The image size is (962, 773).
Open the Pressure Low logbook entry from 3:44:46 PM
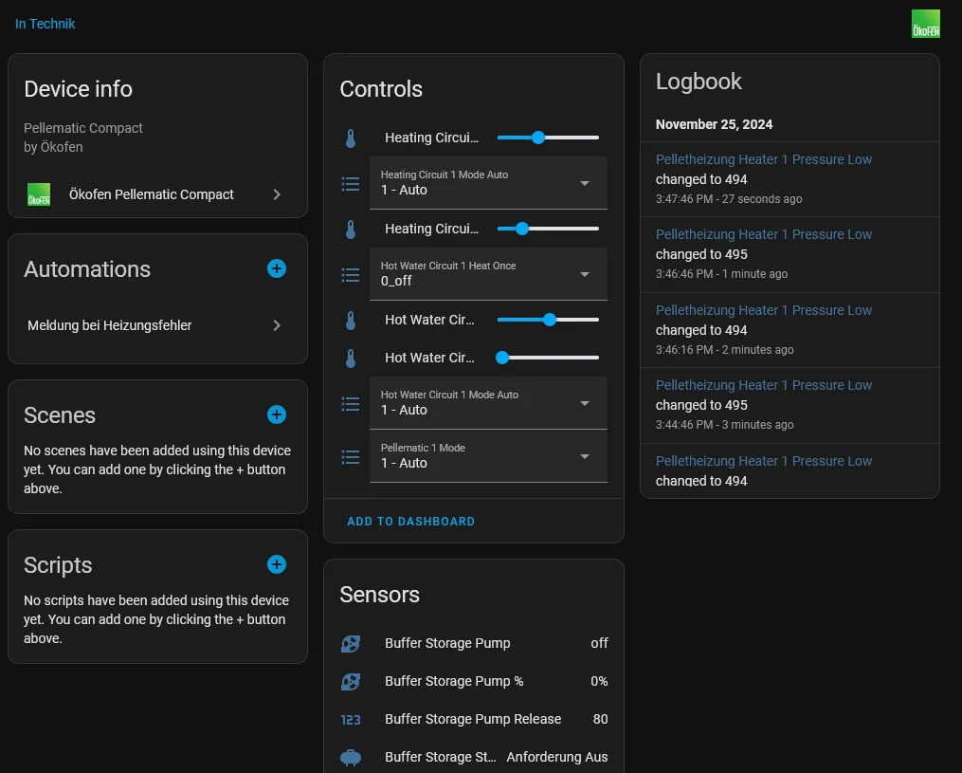[763, 386]
